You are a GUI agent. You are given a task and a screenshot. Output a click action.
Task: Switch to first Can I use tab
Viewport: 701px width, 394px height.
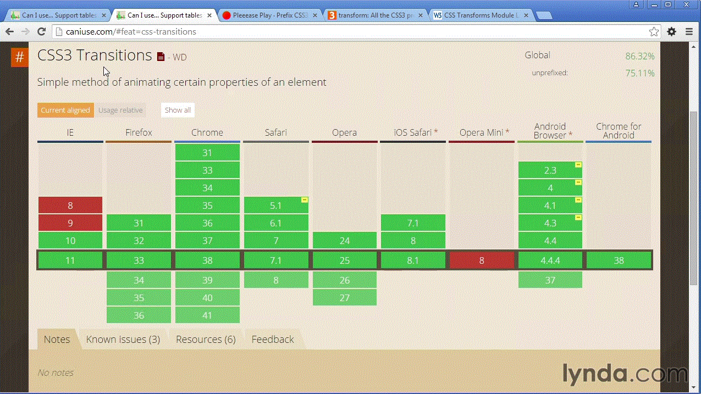point(58,15)
